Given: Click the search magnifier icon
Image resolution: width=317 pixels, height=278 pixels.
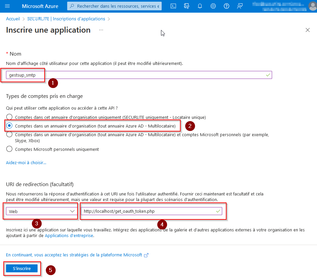Looking at the screenshot, I should tap(72, 6).
